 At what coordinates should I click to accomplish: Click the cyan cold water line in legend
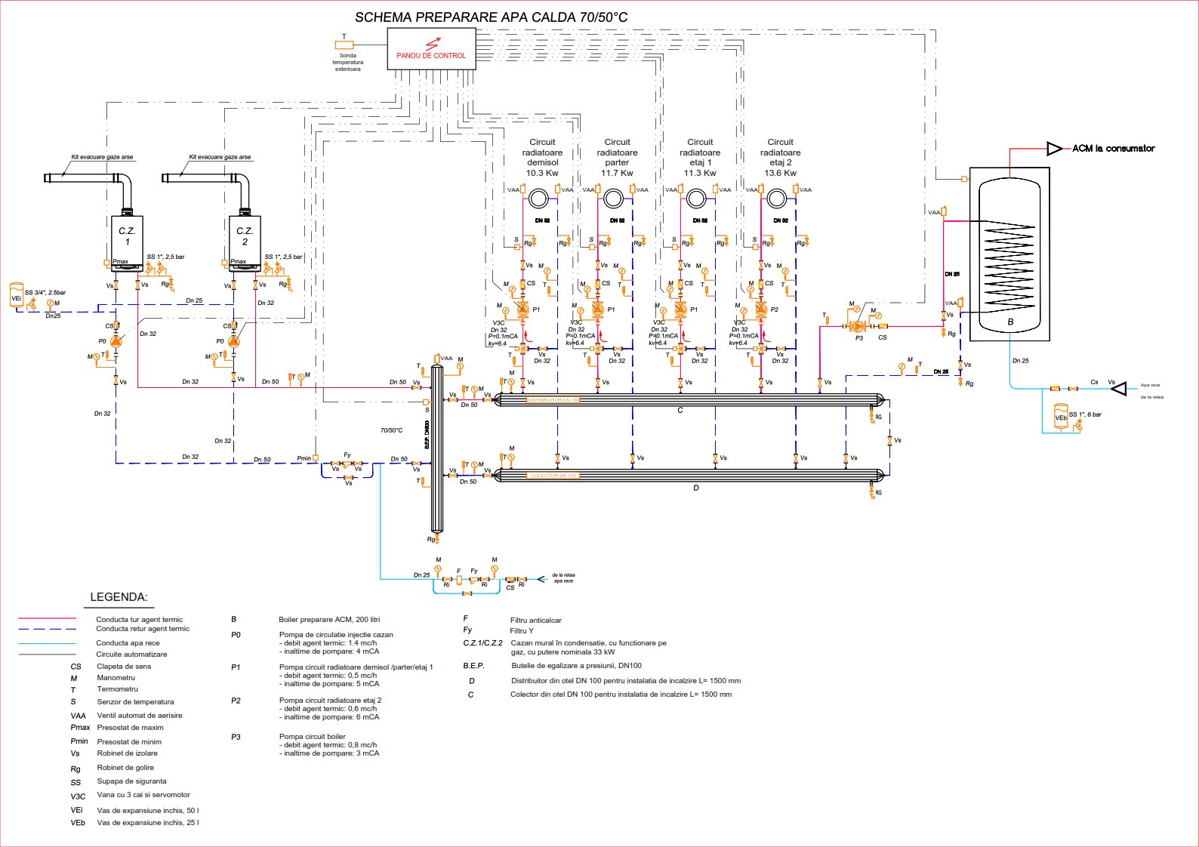(47, 643)
